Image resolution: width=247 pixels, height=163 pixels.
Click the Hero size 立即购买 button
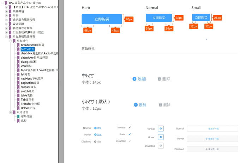click(102, 19)
